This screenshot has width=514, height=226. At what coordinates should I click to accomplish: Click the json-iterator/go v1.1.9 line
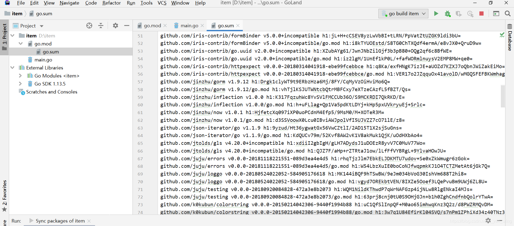[x=281, y=128]
